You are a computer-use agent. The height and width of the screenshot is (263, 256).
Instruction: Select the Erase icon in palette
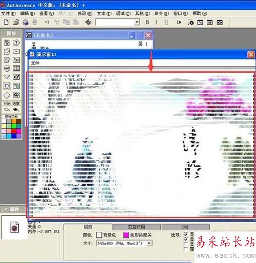pyautogui.click(x=7, y=60)
